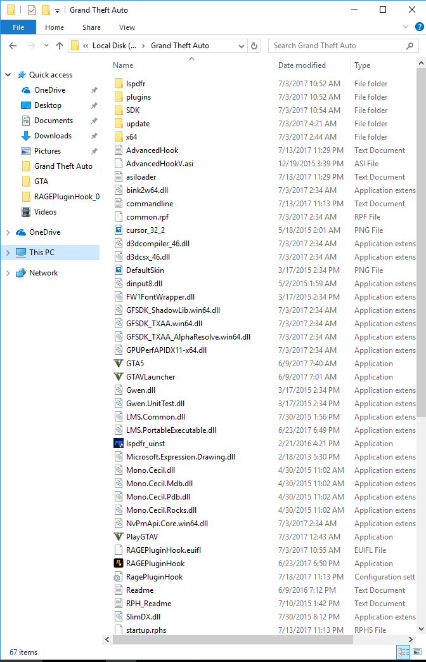Click the breadcrumb overflow chevron
The height and width of the screenshot is (662, 426).
pos(86,46)
